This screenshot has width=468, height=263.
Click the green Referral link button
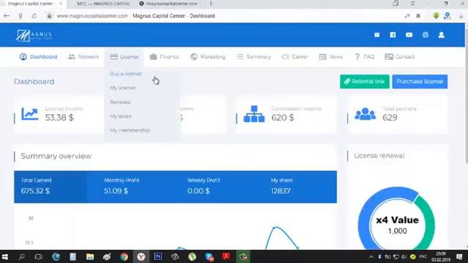(364, 81)
